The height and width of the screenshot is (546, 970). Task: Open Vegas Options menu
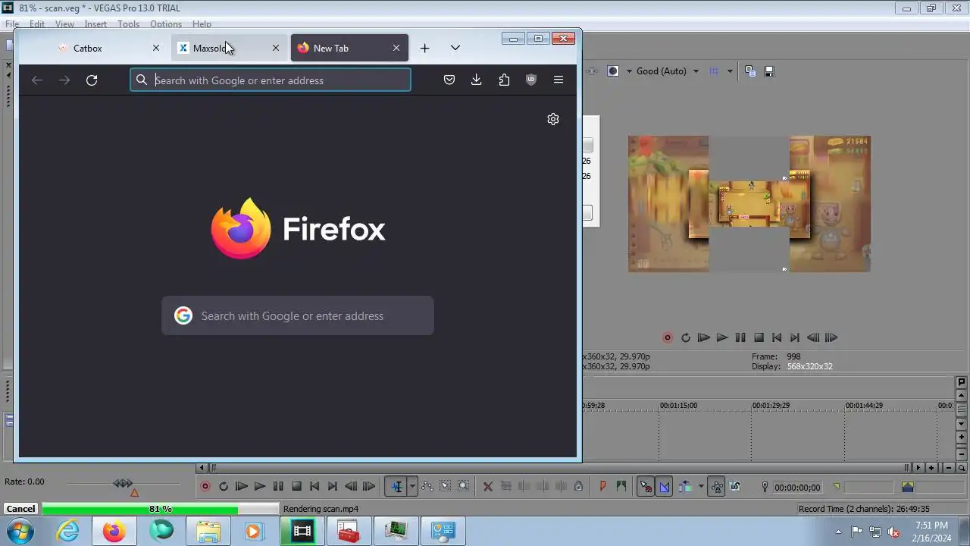[165, 24]
